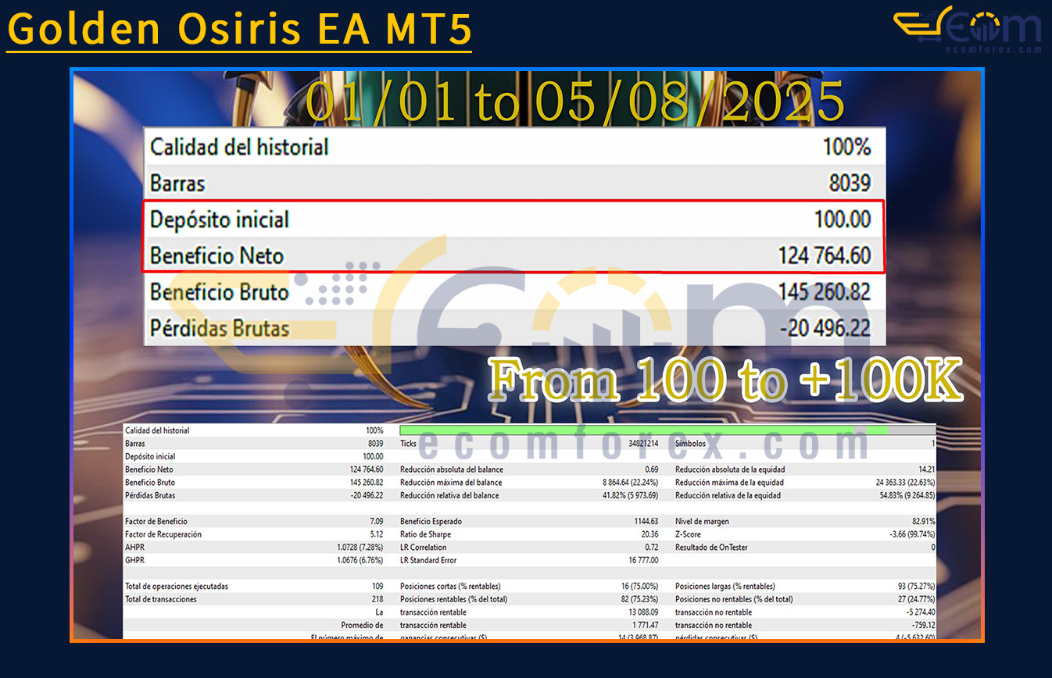
Task: Click the Golden Osiris EA MT5 title
Action: [239, 29]
